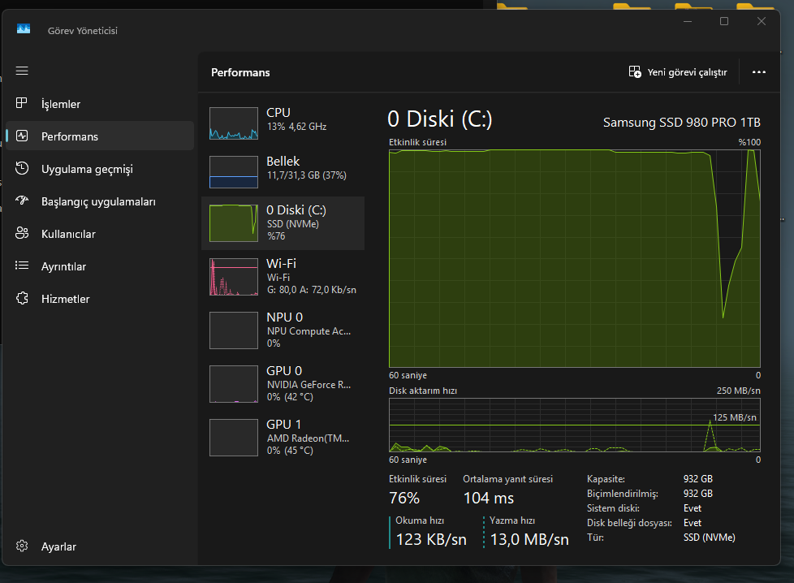
Task: Open Başlangıç uygulamaları startup icon
Action: [22, 201]
